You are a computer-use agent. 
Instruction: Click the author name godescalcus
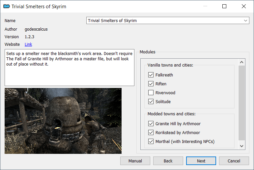(x=36, y=29)
